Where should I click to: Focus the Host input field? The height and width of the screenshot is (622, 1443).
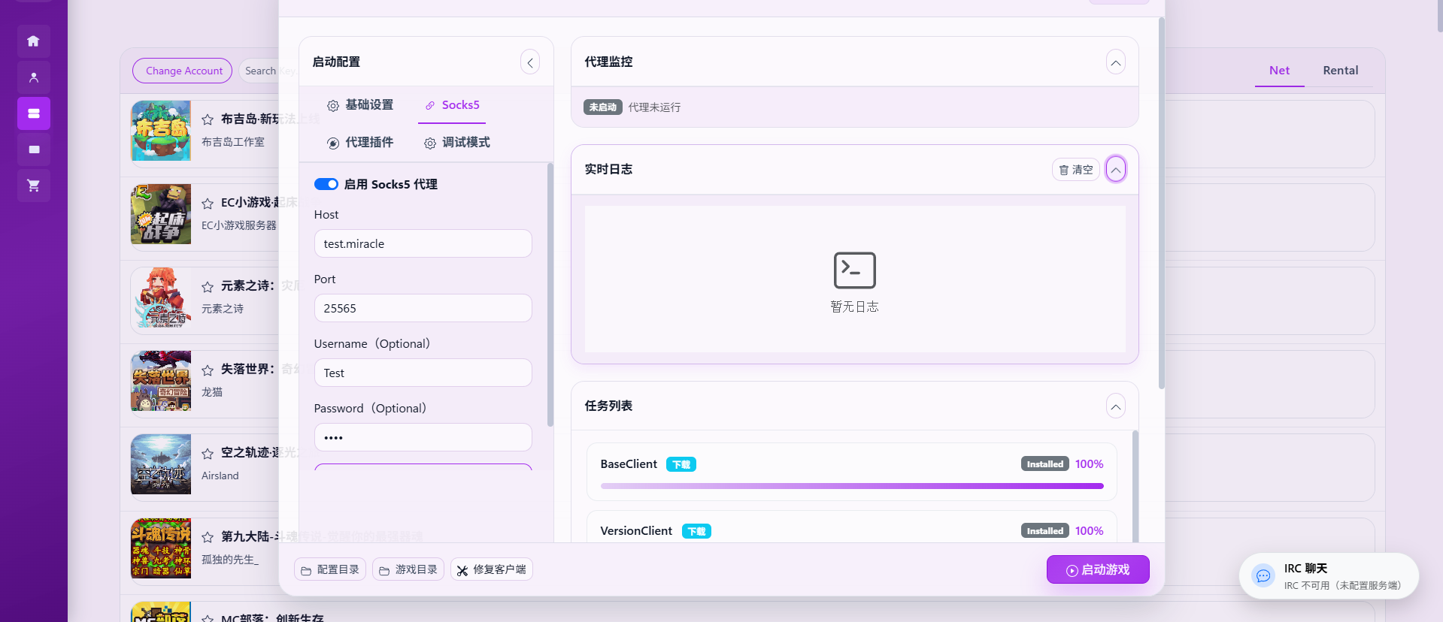423,243
